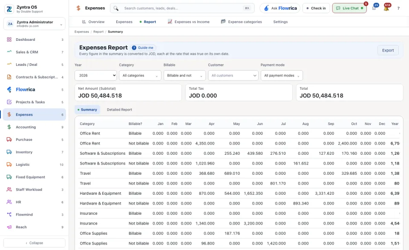The image size is (409, 250).
Task: Select the Report tab
Action: point(148,22)
